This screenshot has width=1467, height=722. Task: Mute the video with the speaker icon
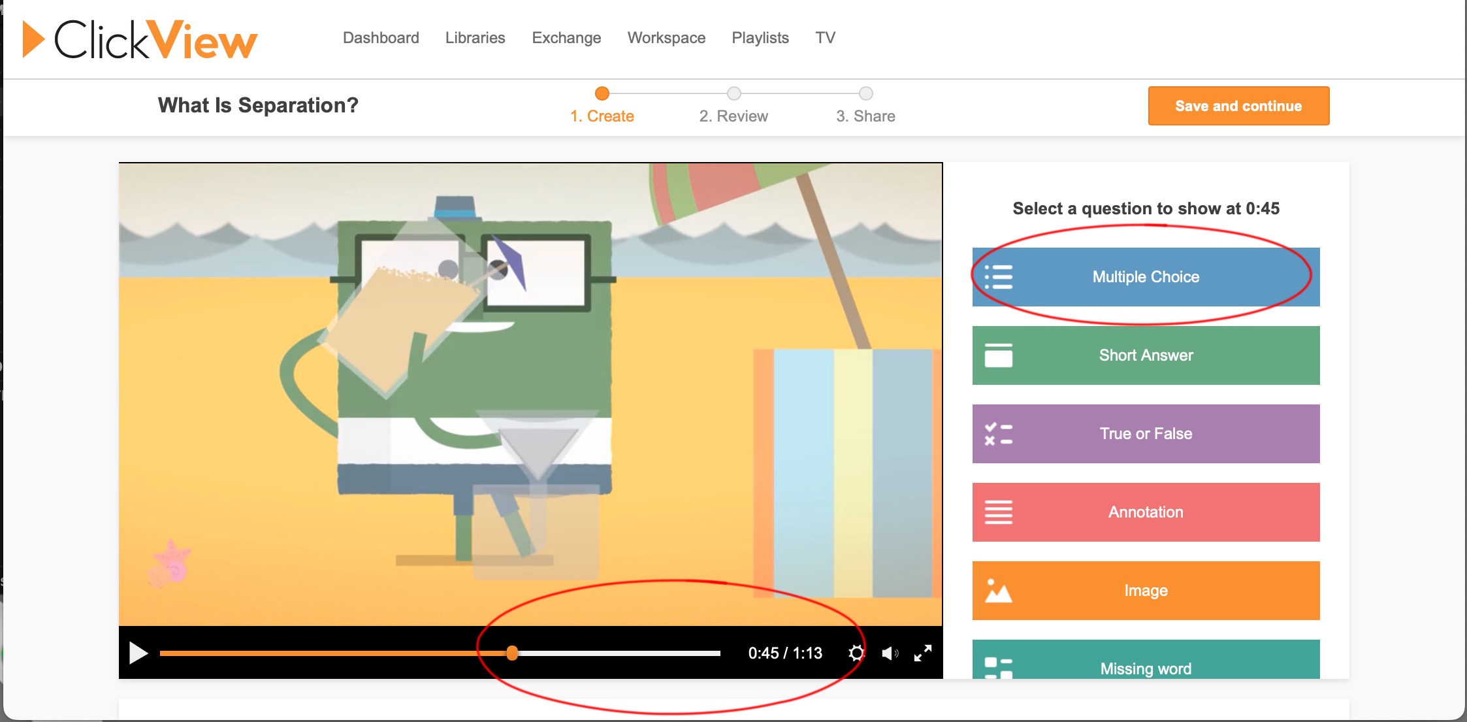889,653
